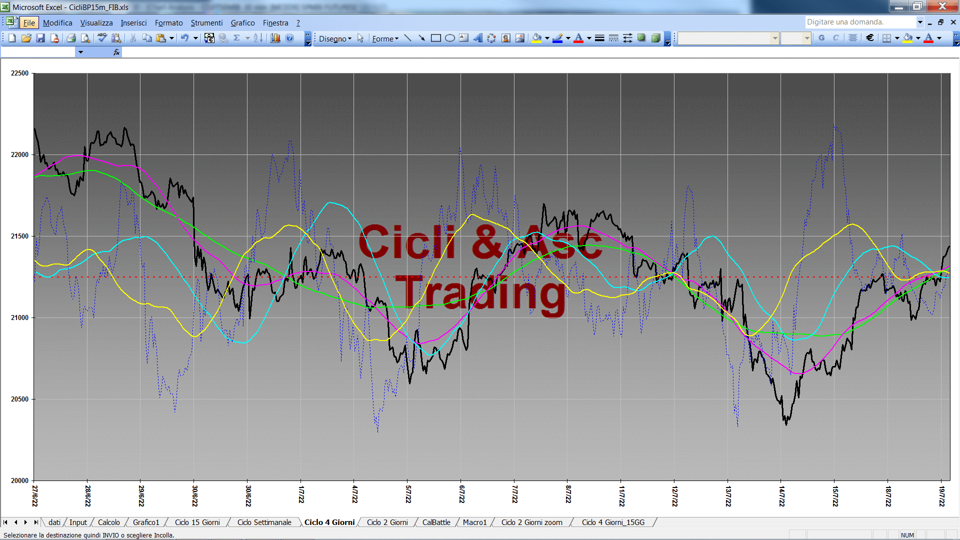Viewport: 960px width, 540px height.
Task: Open the Dash Style options
Action: pyautogui.click(x=613, y=38)
